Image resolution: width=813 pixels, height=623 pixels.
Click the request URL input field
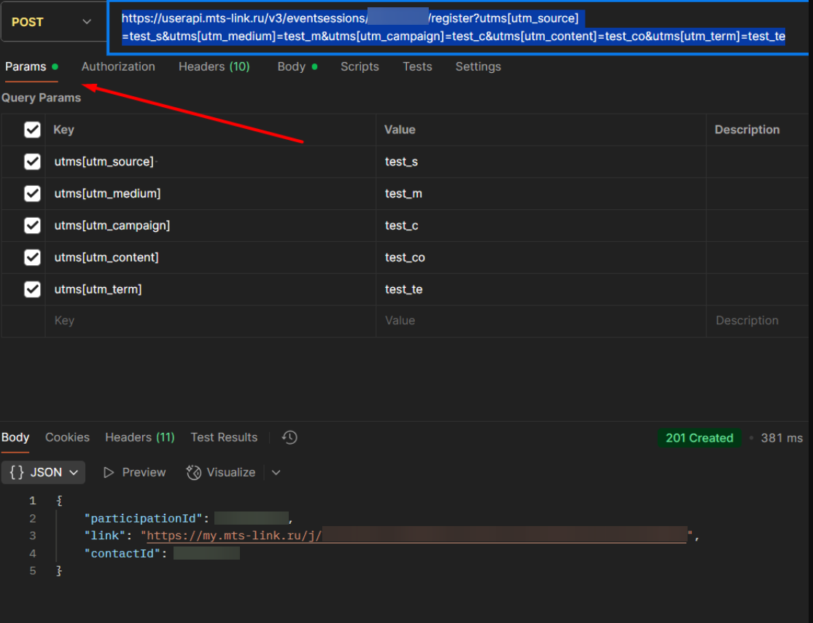pos(458,28)
